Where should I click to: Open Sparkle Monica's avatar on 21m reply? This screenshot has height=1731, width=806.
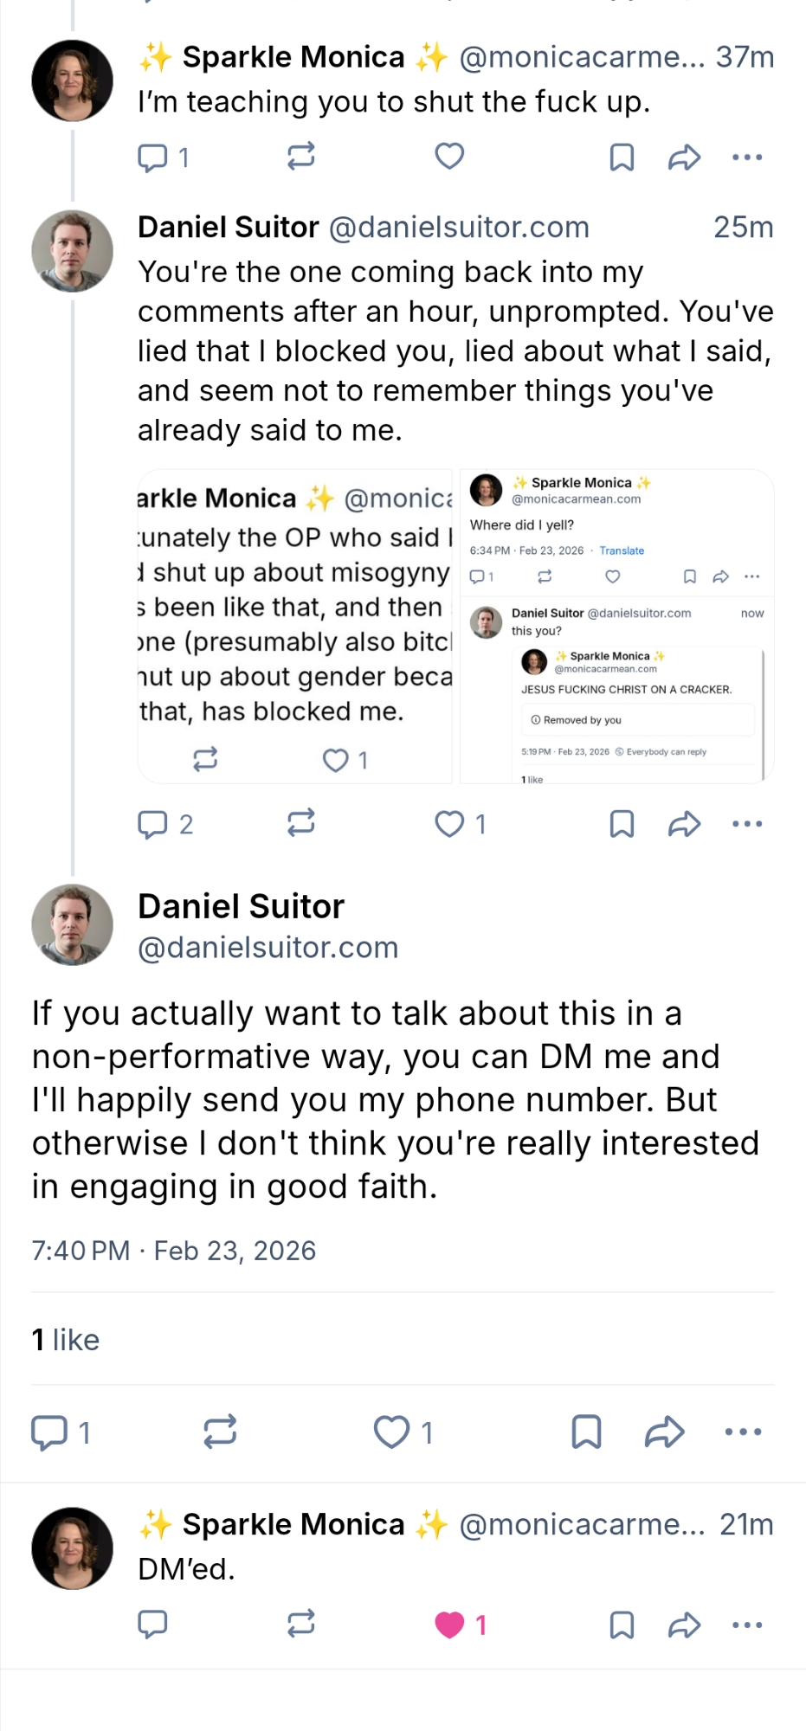point(73,1548)
